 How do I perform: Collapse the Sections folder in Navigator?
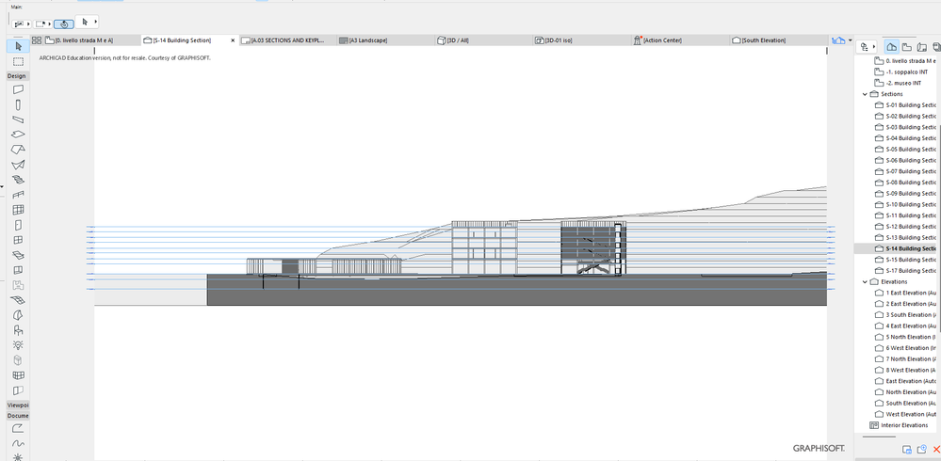click(865, 94)
